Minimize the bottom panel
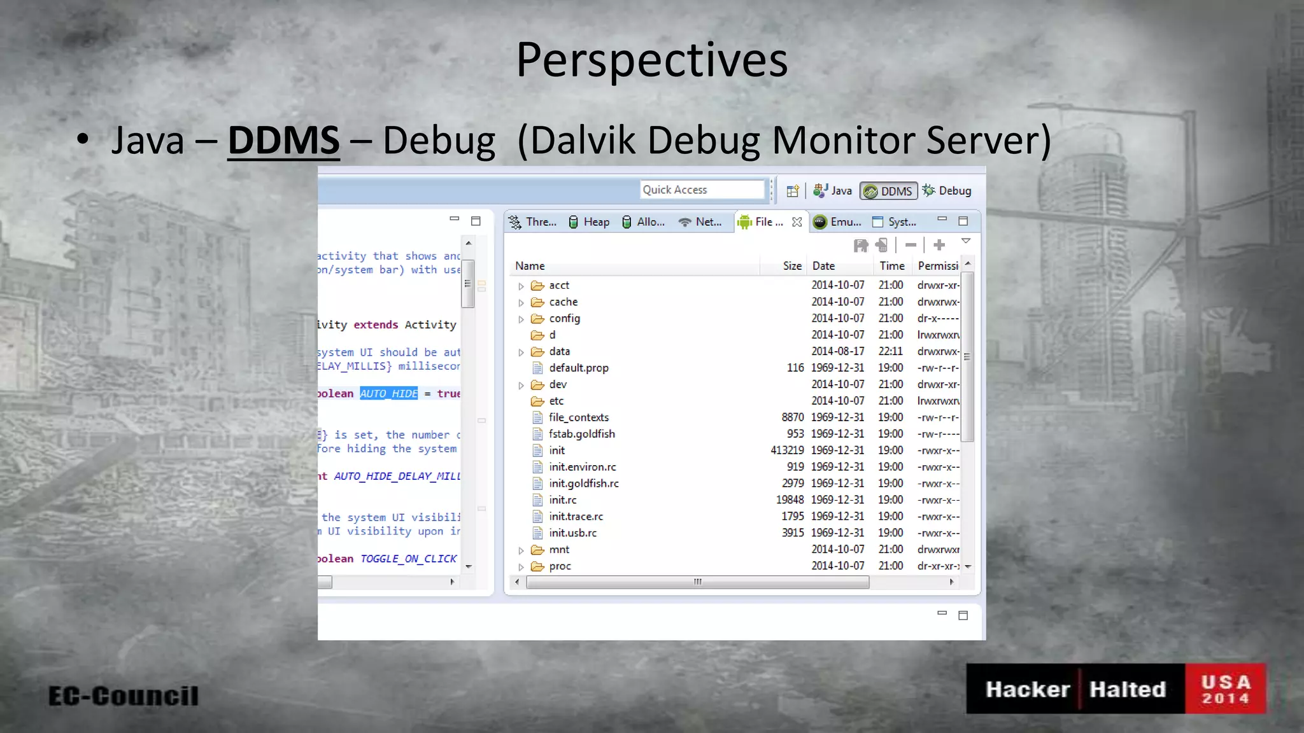The width and height of the screenshot is (1304, 733). [942, 613]
